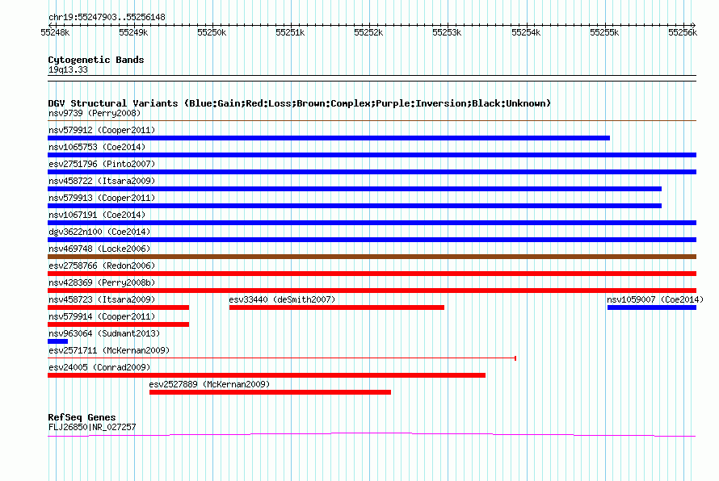Click the RefSeq Genes track heading
The height and width of the screenshot is (481, 719).
82,417
